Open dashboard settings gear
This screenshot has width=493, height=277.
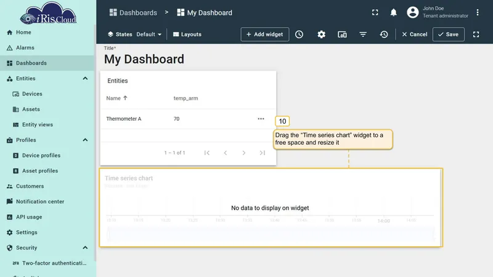click(321, 34)
